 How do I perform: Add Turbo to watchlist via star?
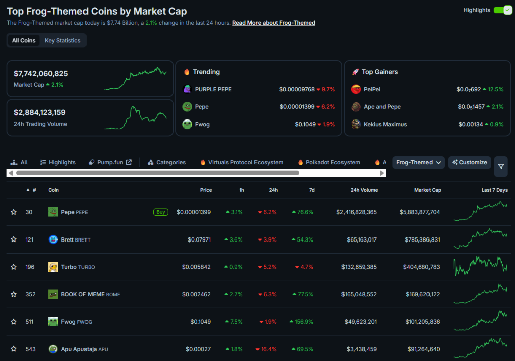[x=14, y=267]
